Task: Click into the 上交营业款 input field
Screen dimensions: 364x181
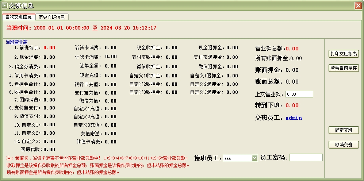Action: [299, 94]
